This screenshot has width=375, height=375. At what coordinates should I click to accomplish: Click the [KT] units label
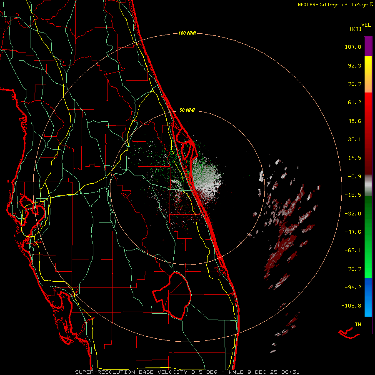pos(355,29)
